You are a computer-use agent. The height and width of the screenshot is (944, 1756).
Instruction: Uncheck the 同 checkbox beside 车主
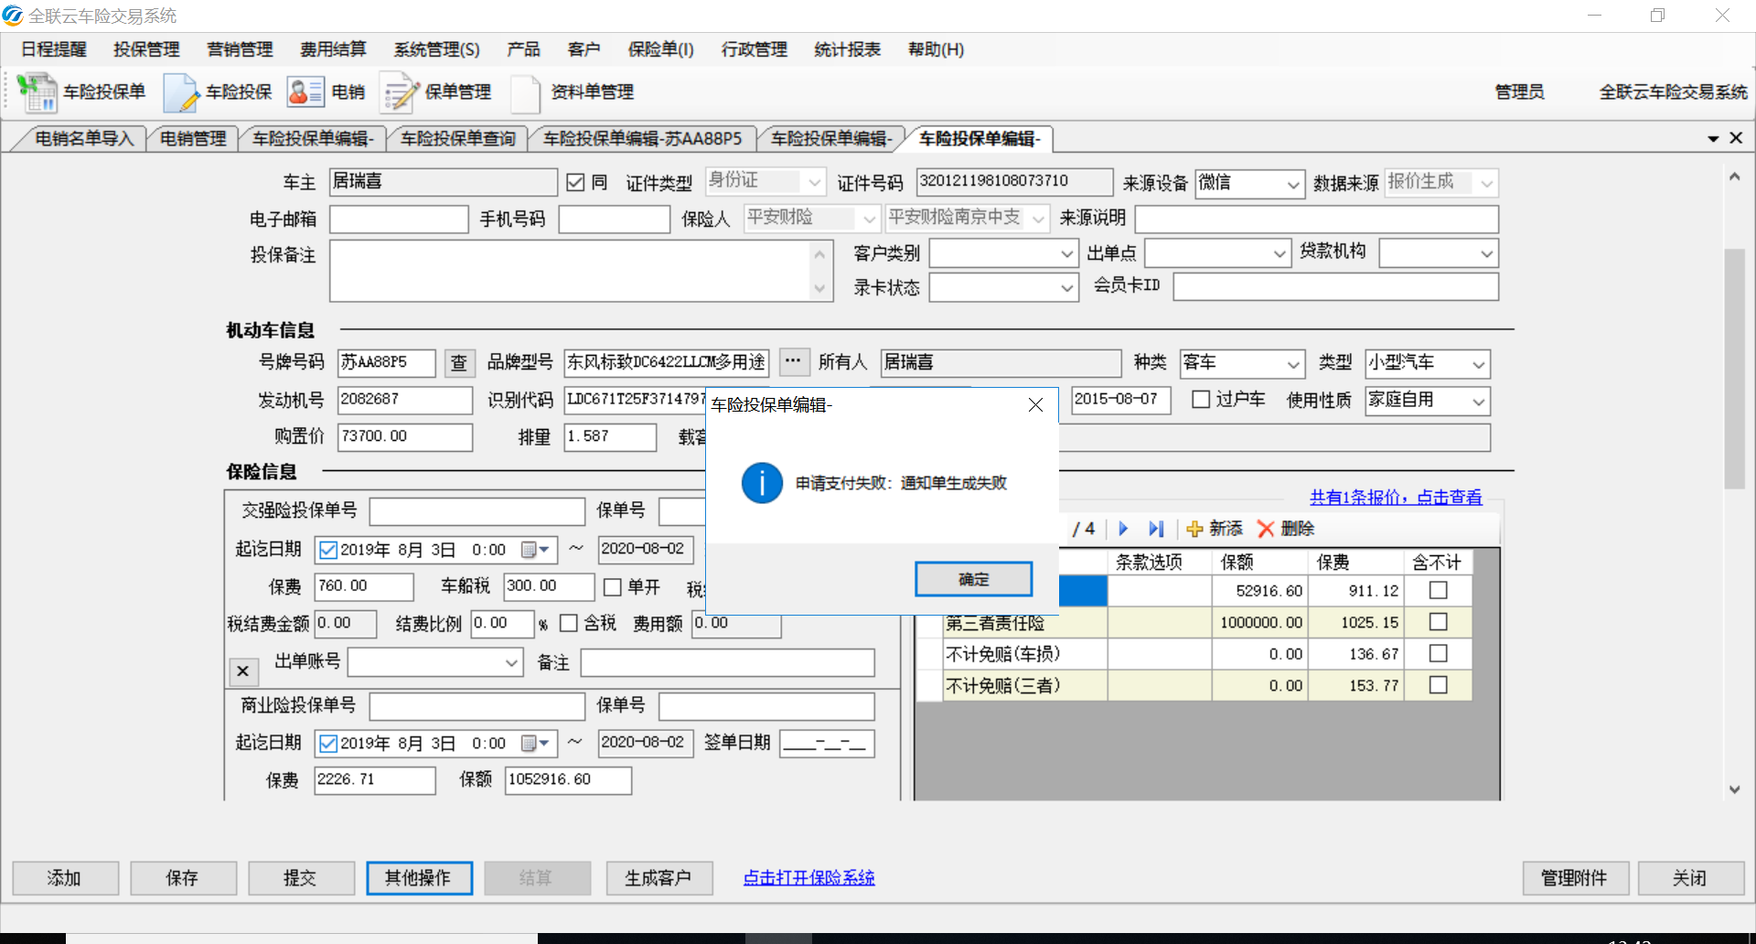click(575, 182)
